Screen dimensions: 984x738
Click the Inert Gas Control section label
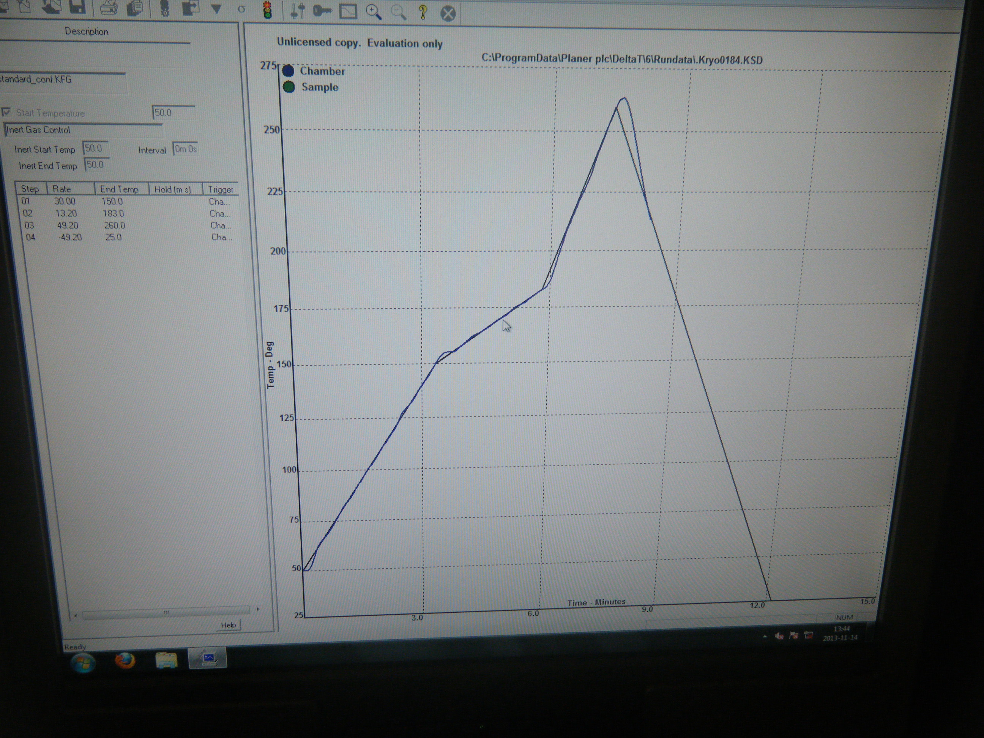38,130
